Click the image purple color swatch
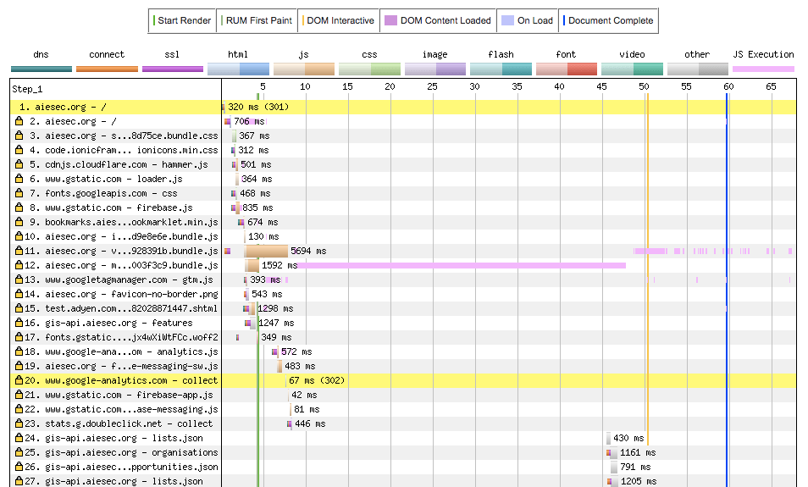The width and height of the screenshot is (808, 487). (x=435, y=69)
